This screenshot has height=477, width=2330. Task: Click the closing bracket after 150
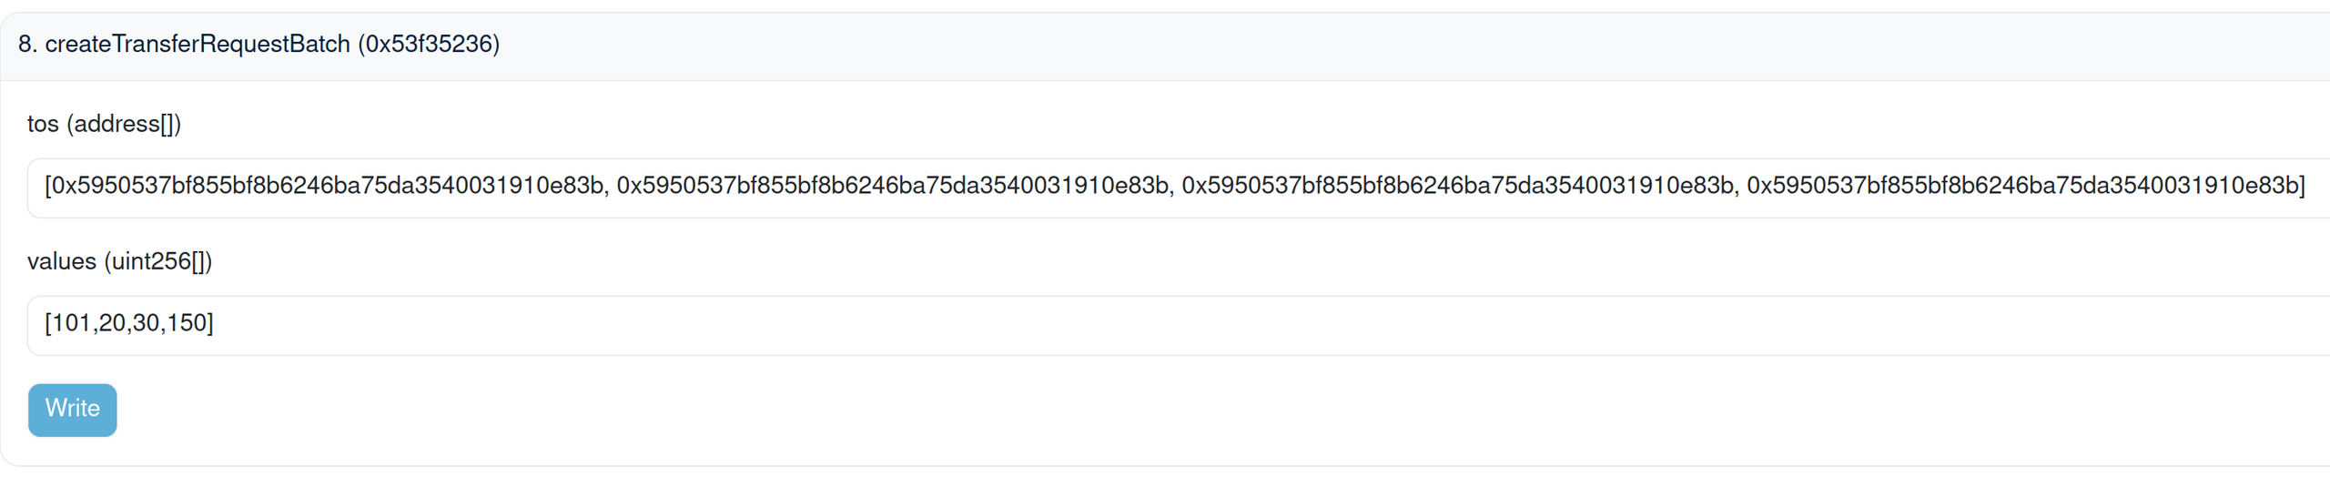point(210,323)
